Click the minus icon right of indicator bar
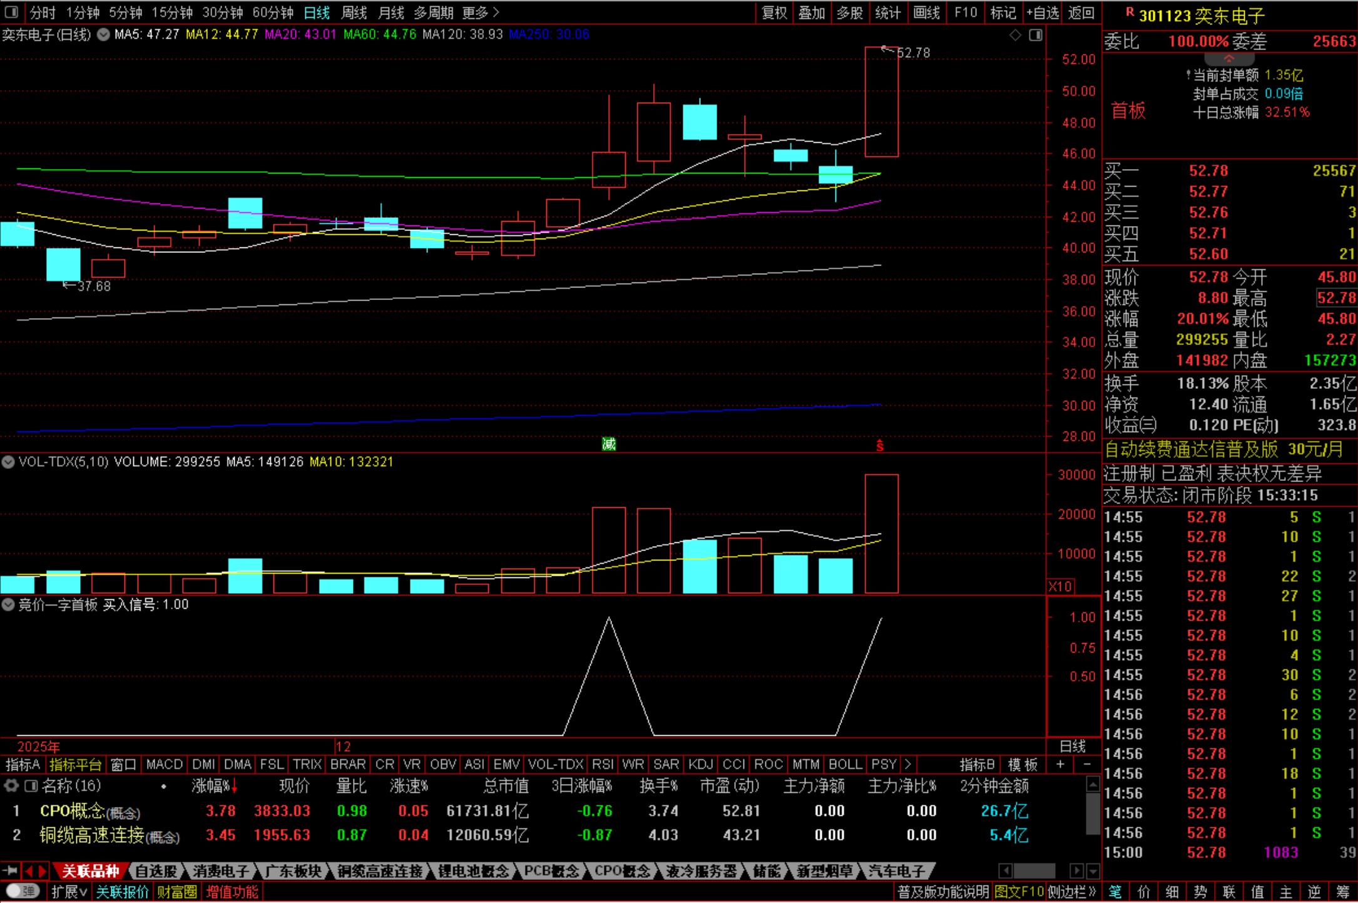Screen dimensions: 1358x903 tap(1087, 764)
